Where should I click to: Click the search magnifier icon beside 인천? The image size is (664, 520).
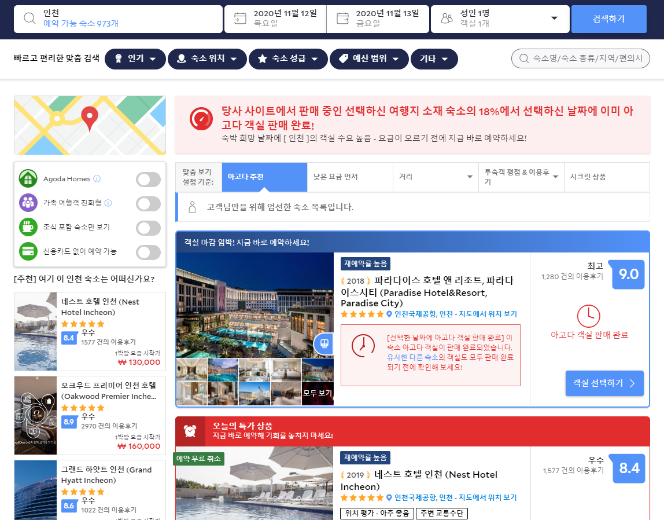pos(29,18)
